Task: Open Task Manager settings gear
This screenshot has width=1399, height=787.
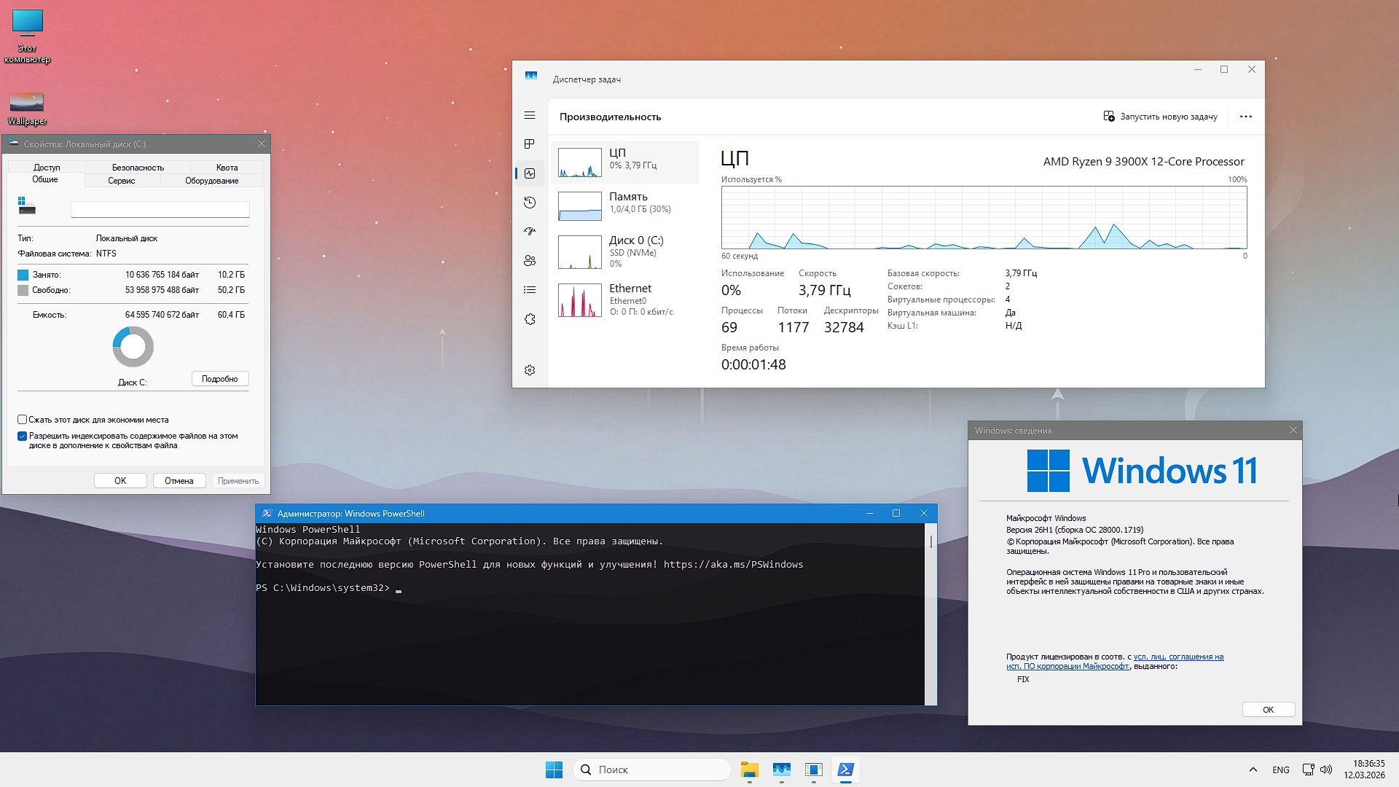Action: [x=530, y=370]
